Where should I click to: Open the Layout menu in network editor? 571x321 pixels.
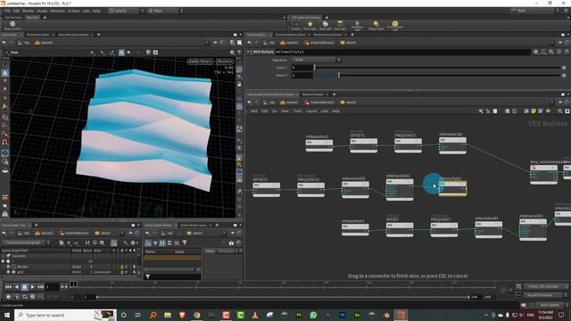point(311,111)
